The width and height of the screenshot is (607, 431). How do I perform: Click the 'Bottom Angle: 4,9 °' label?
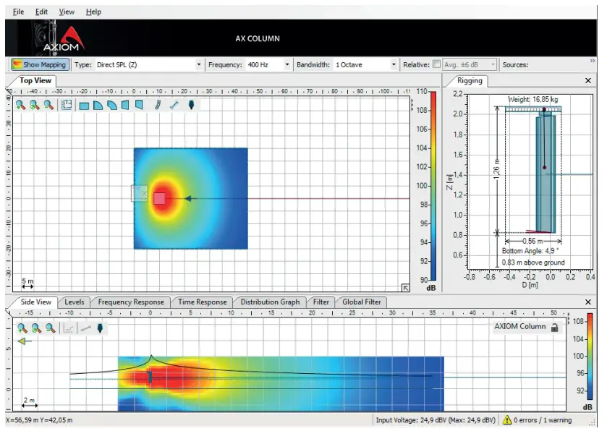530,251
